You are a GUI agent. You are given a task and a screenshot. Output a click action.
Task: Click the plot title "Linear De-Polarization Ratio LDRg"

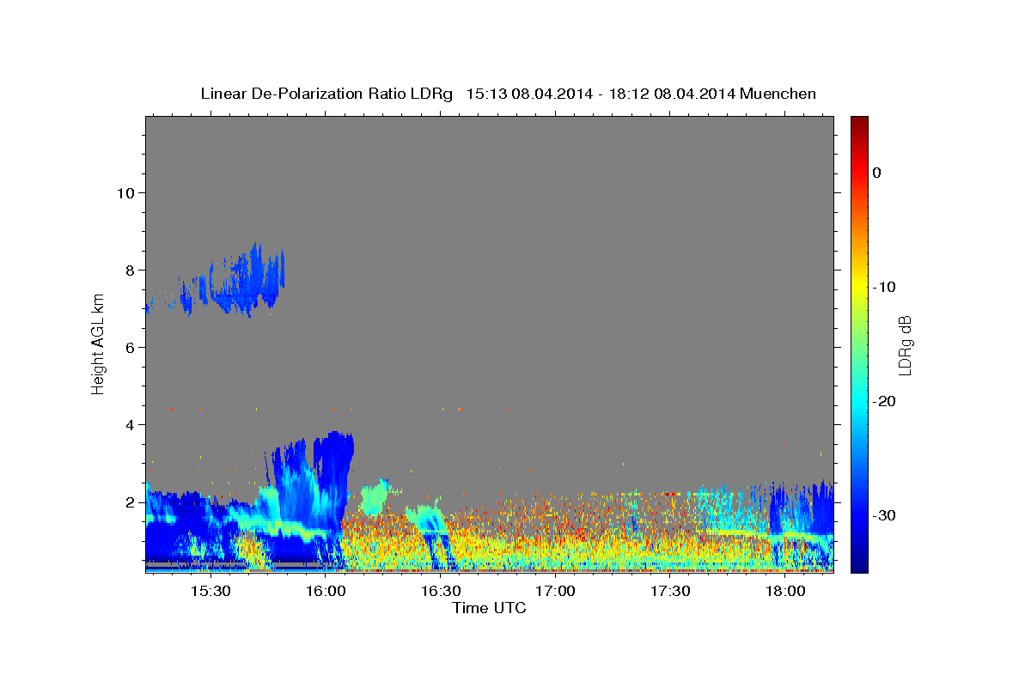(326, 94)
